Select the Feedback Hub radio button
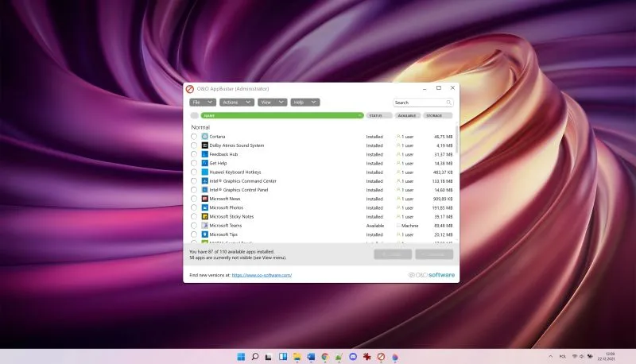Screen dimensions: 636x364 click(194, 154)
